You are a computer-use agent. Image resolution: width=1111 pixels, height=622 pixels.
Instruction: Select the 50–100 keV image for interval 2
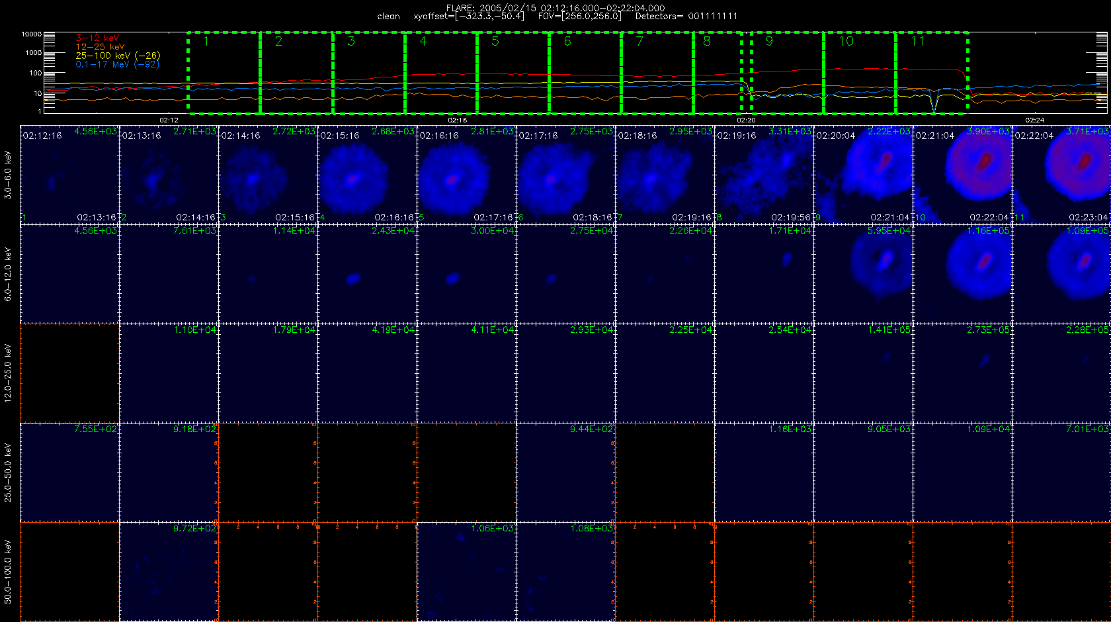coord(169,572)
